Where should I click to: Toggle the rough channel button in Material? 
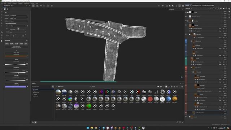(x=16, y=44)
